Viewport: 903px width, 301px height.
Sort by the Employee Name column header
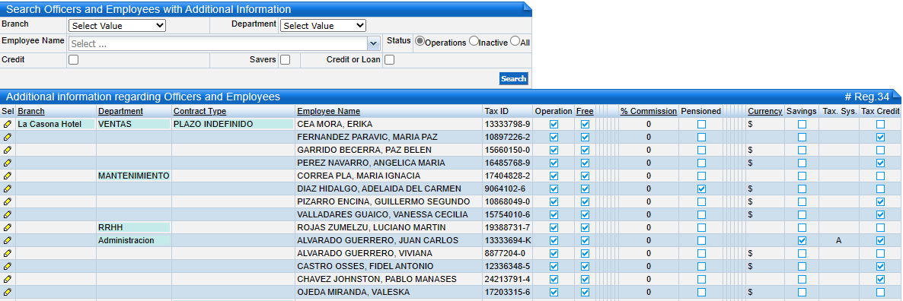[x=328, y=111]
